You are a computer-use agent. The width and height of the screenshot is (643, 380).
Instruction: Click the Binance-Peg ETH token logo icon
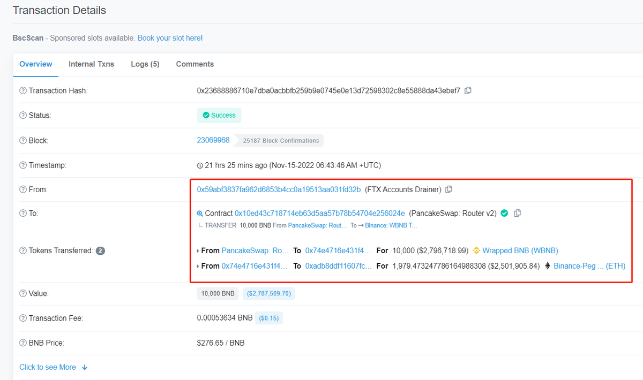click(x=548, y=265)
